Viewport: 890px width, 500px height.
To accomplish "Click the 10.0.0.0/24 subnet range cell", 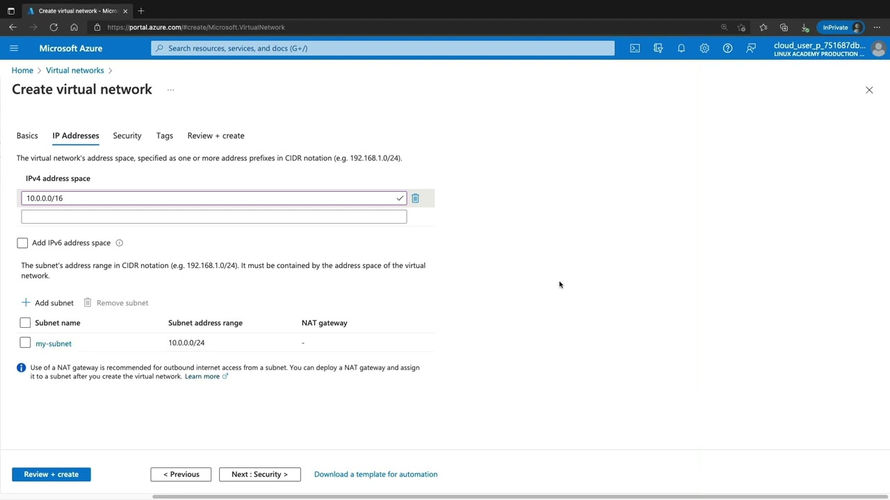I will pos(186,342).
